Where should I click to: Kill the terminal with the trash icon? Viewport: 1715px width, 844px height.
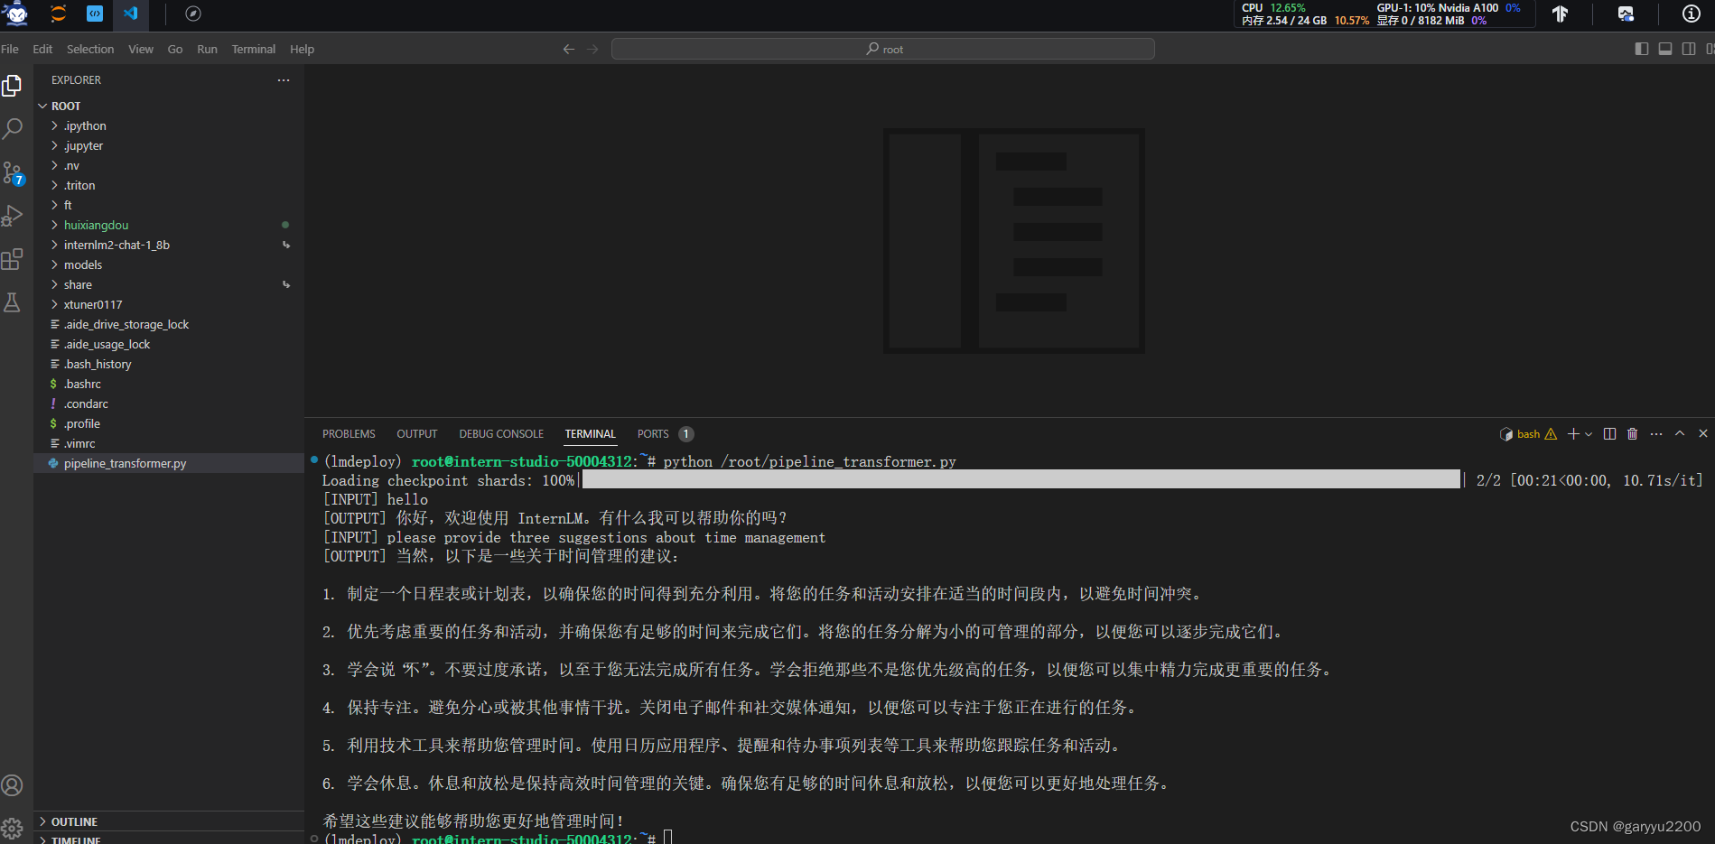[x=1631, y=433]
